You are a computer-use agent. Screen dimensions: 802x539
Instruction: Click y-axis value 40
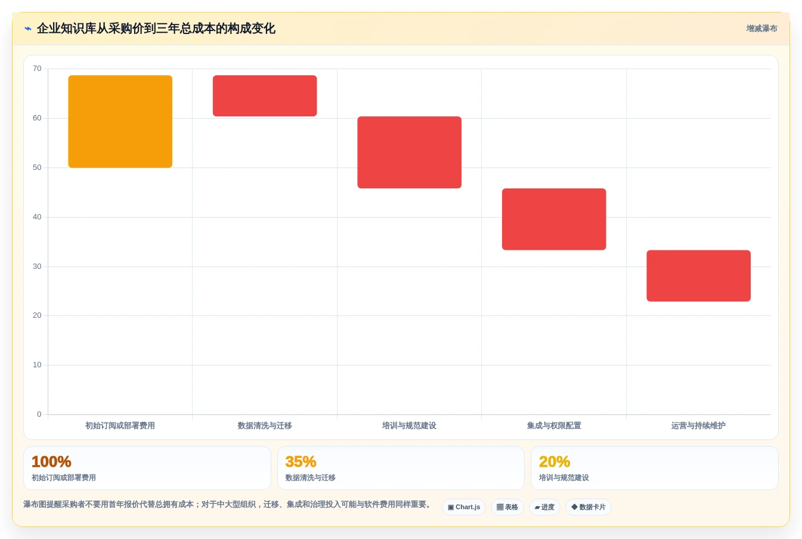click(37, 217)
